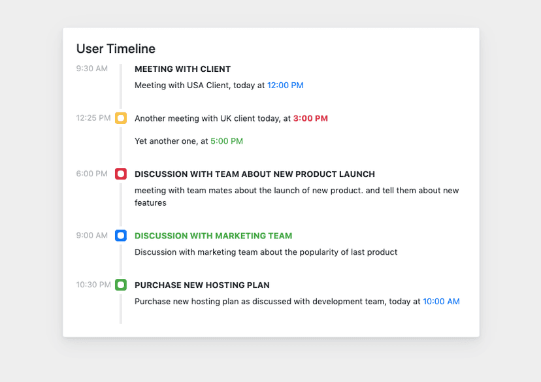The width and height of the screenshot is (541, 382).
Task: Click the yellow marker next to 12:25 PM
Action: coord(121,118)
